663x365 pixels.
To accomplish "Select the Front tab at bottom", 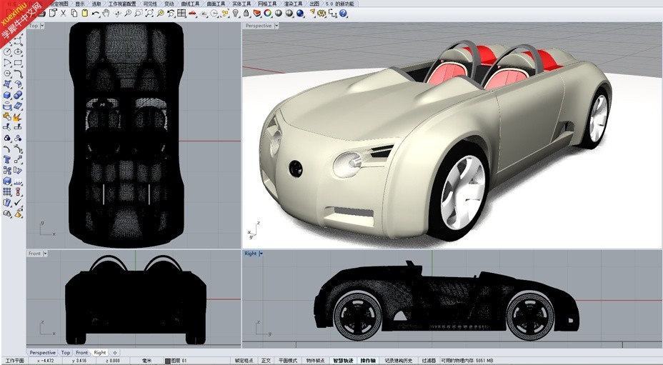I will point(81,352).
